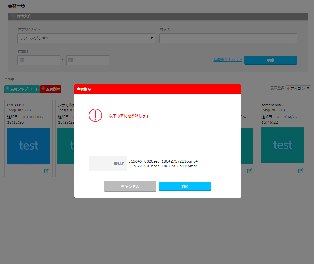This screenshot has height=264, width=314.
Task: Click the 検索条件をクリア link
Action: point(228,60)
